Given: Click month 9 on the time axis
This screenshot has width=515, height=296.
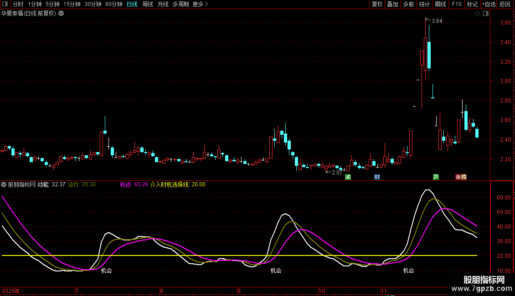Looking at the screenshot, I should click(239, 291).
